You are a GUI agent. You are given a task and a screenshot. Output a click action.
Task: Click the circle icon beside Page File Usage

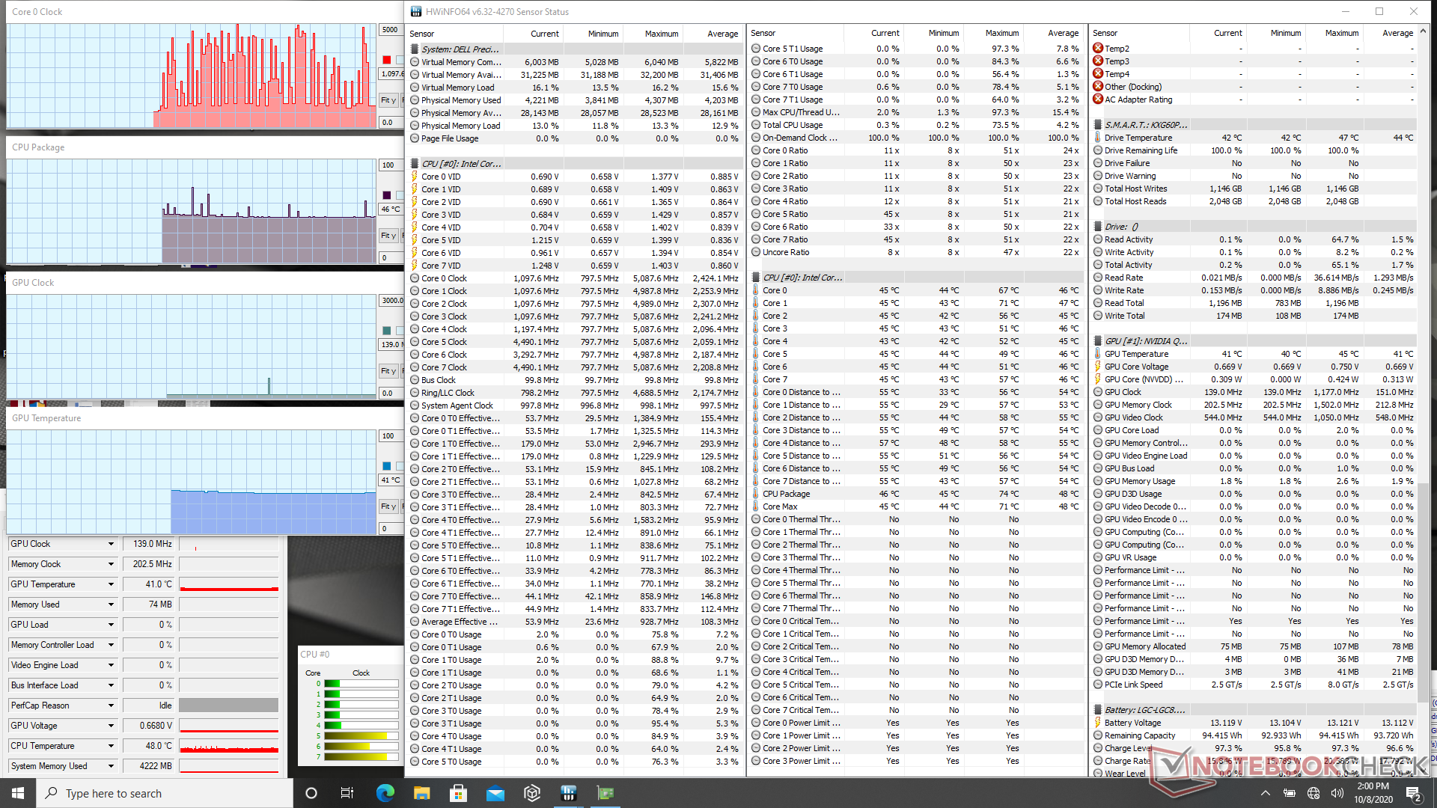pos(415,138)
